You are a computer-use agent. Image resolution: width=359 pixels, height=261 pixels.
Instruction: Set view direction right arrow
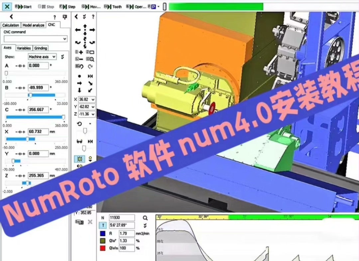pos(79,83)
